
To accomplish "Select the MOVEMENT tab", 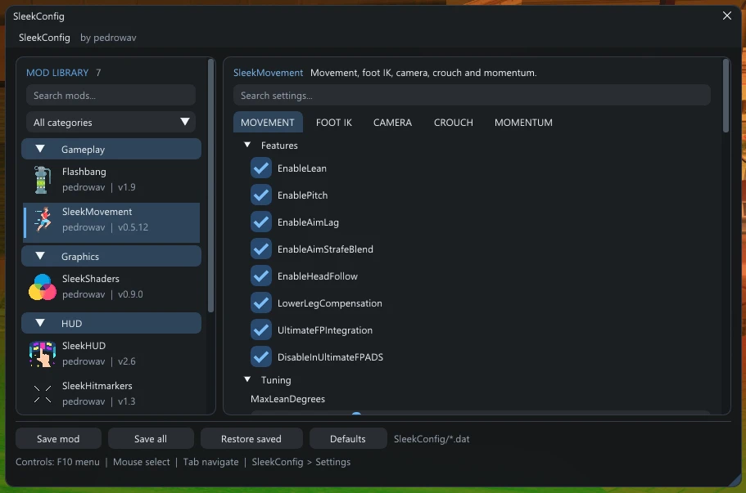I will pyautogui.click(x=268, y=123).
